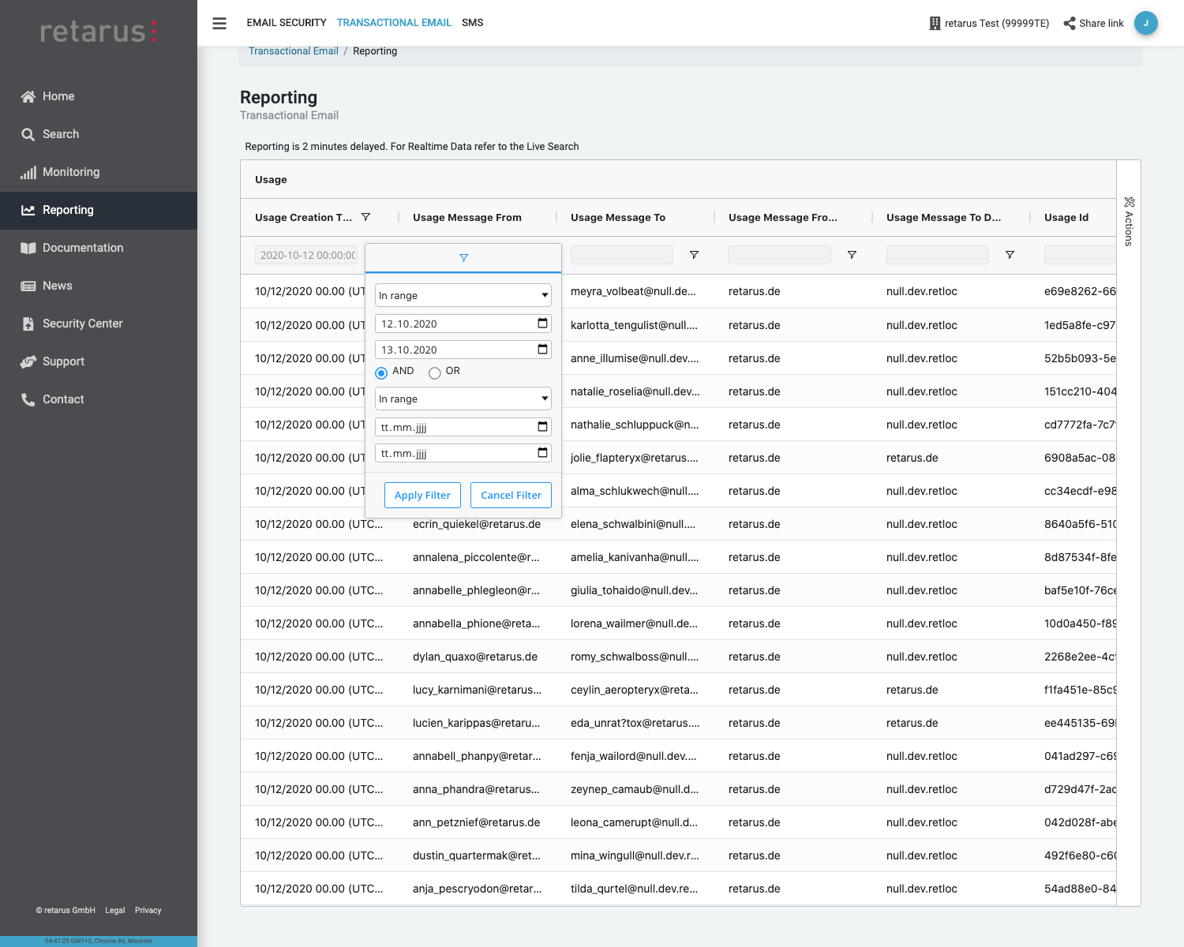Select the AND radio button

tap(381, 373)
